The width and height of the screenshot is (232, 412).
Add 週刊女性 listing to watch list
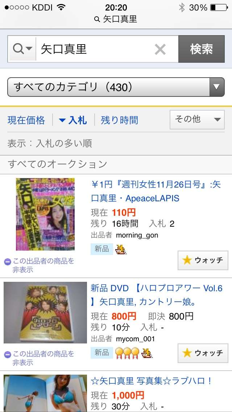(x=203, y=260)
